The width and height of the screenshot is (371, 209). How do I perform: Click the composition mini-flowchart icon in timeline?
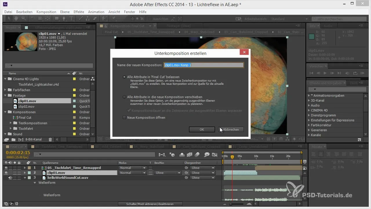click(x=162, y=154)
